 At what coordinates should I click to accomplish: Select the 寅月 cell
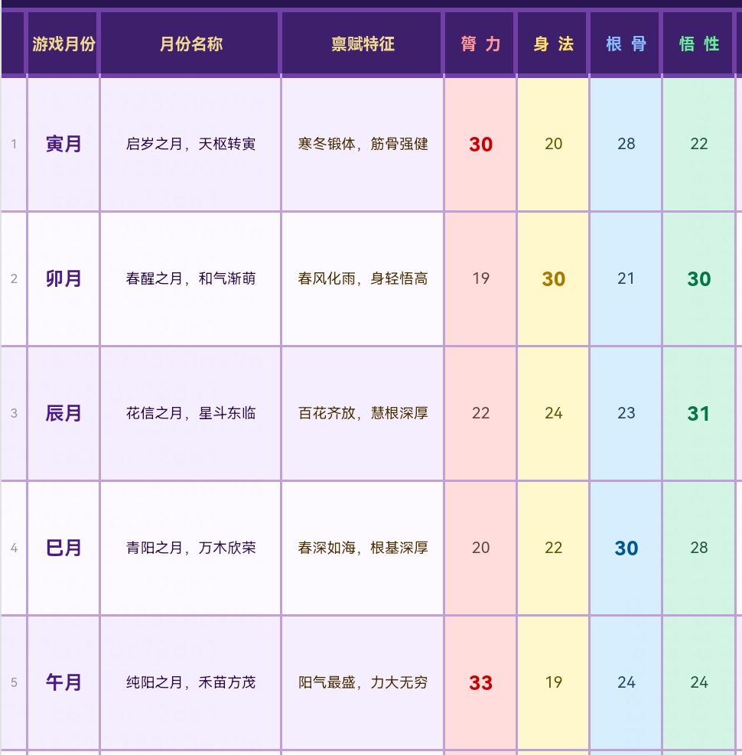pos(63,144)
